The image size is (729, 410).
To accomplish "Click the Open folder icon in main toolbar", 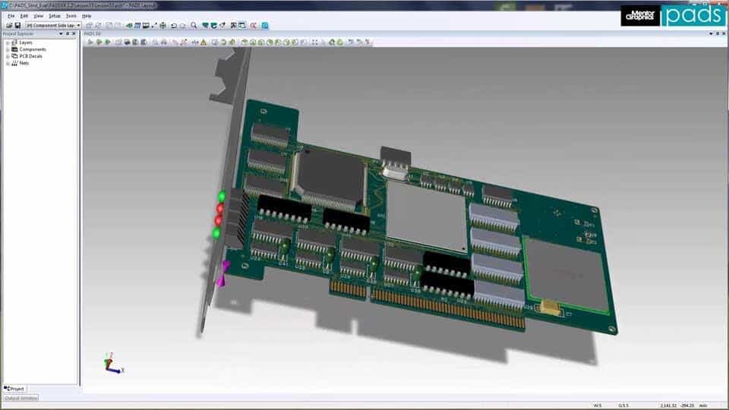I will [8, 25].
